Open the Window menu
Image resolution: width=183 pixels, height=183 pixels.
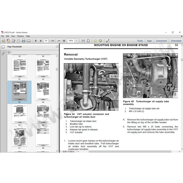pyautogui.click(x=20, y=36)
